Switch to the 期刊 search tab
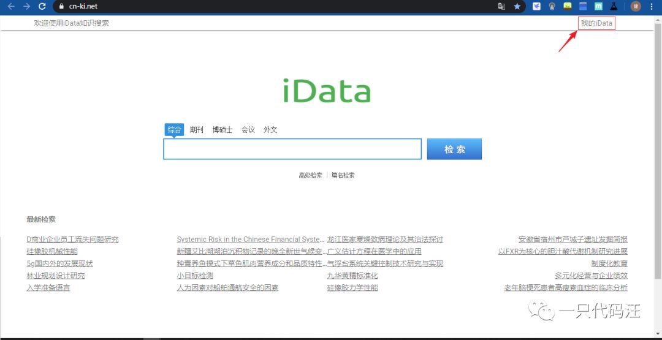This screenshot has height=340, width=662. tap(197, 130)
